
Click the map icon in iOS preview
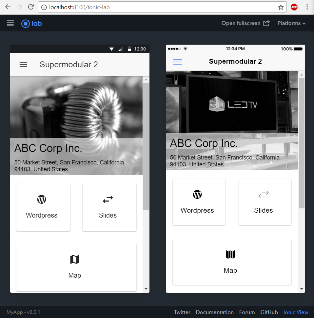tap(230, 254)
